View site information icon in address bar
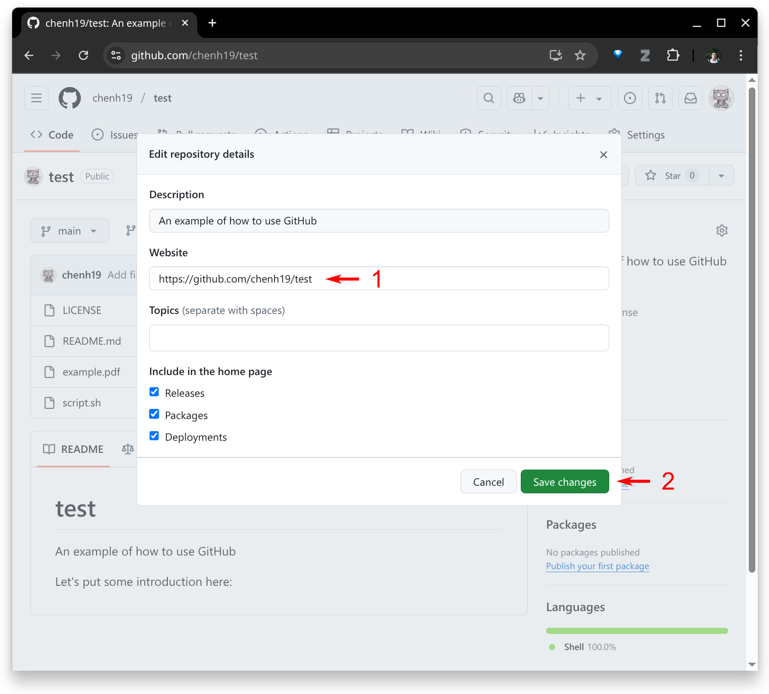Screen dimensions: 769x694 click(116, 55)
